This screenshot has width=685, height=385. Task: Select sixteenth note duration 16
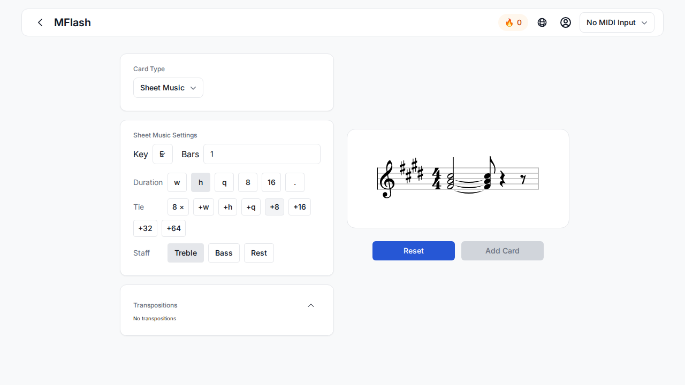(271, 182)
